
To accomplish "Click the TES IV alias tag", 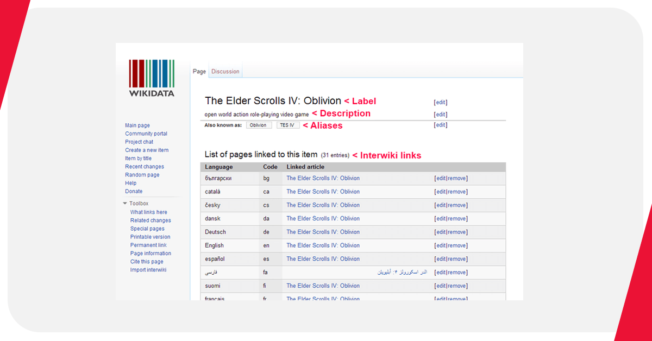I will pyautogui.click(x=288, y=125).
